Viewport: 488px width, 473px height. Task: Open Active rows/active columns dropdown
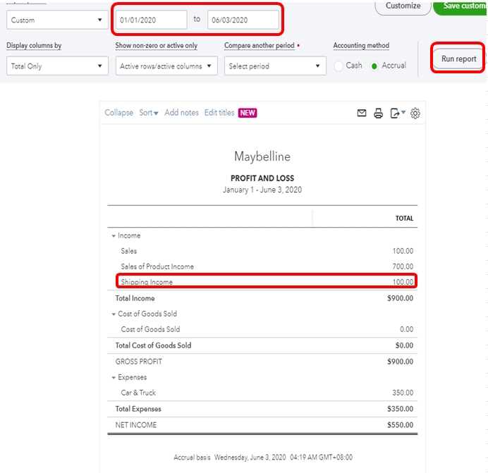(x=166, y=66)
